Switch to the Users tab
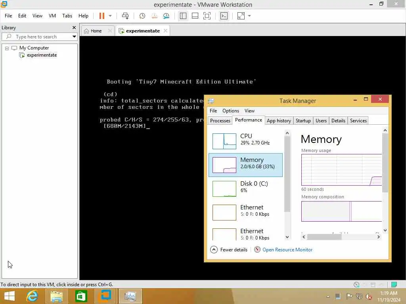This screenshot has width=406, height=304. coord(321,120)
